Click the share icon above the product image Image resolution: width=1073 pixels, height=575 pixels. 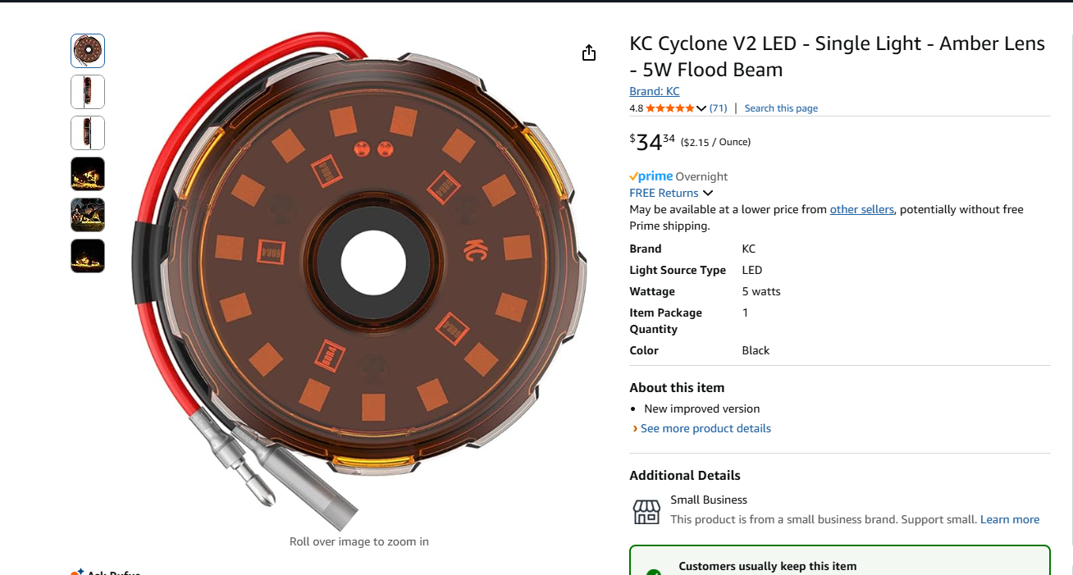point(588,53)
